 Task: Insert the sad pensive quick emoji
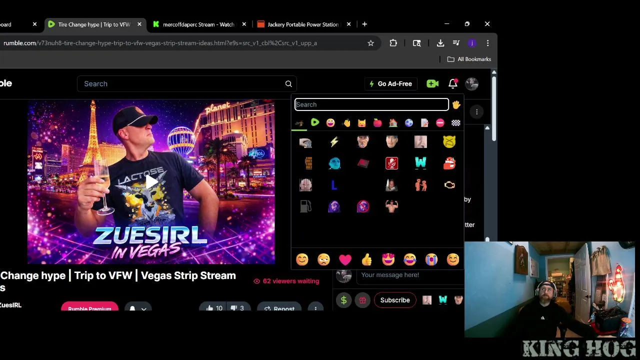pyautogui.click(x=323, y=259)
